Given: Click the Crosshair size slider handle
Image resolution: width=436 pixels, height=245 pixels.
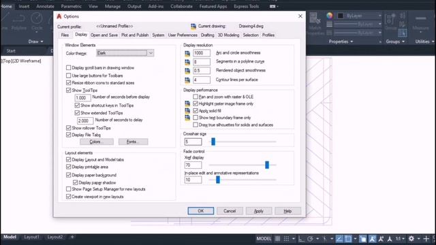Looking at the screenshot, I should [x=213, y=142].
